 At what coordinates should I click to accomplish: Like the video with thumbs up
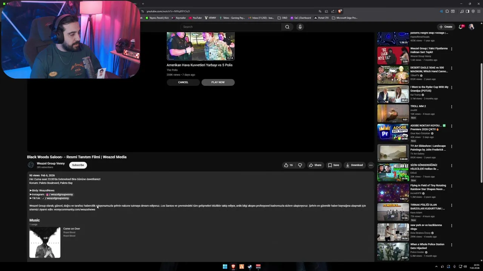tap(288, 165)
